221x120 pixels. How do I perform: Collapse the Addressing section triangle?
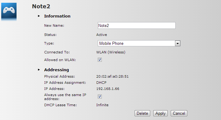(x=39, y=70)
